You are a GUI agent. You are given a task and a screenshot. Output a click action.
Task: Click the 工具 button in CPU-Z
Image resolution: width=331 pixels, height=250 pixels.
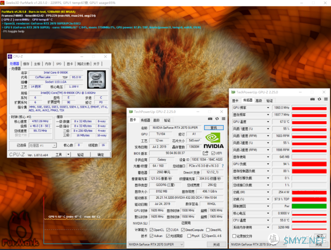click(59, 154)
